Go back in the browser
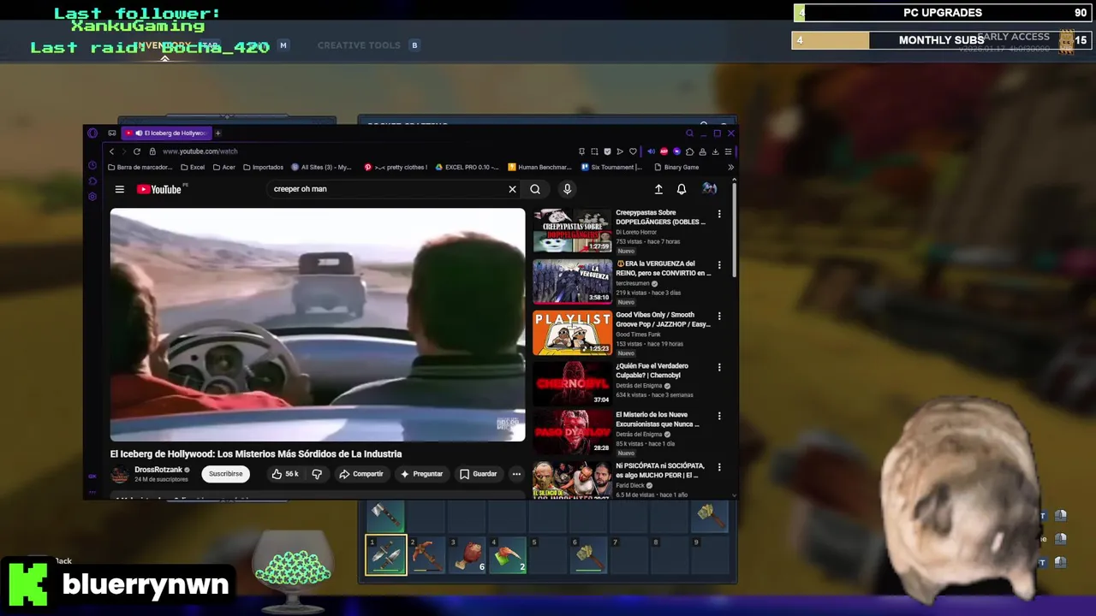This screenshot has height=616, width=1096. (x=111, y=151)
